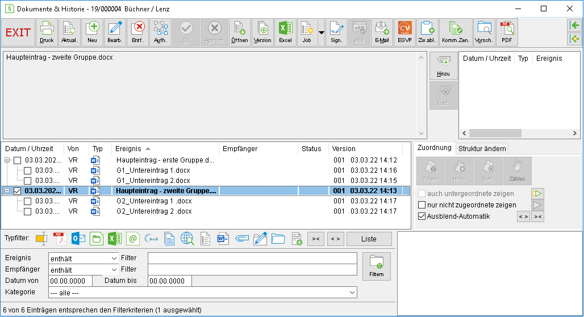Click the Filtern button beside filter fields
Viewport: 584px width, 317px height.
point(377,266)
